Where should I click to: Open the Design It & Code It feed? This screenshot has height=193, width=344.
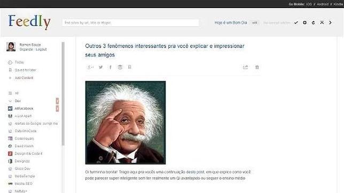coord(28,154)
